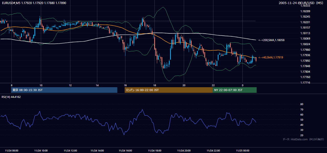This screenshot has height=153, width=327.
Task: Click hour label 8 under price chart
Action: [x=12, y=85]
